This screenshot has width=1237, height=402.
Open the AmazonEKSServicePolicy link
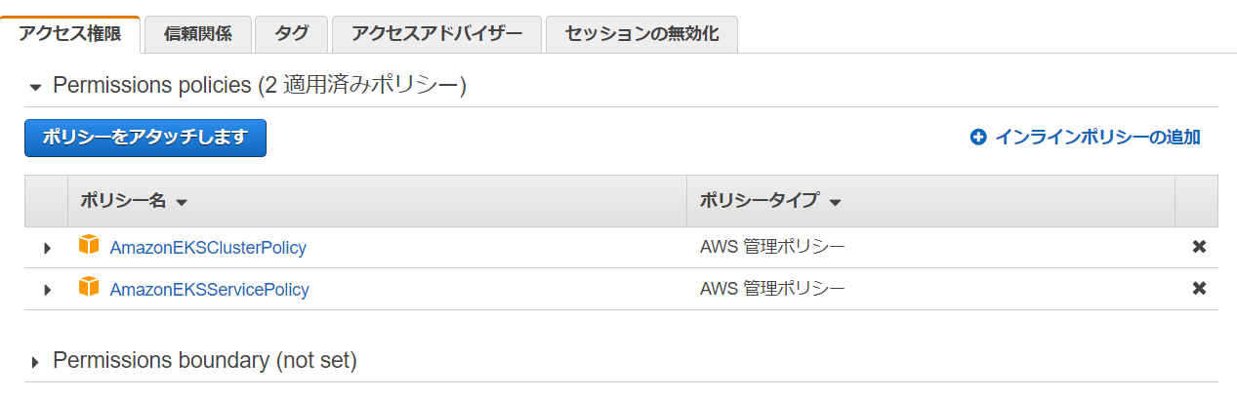[x=209, y=290]
